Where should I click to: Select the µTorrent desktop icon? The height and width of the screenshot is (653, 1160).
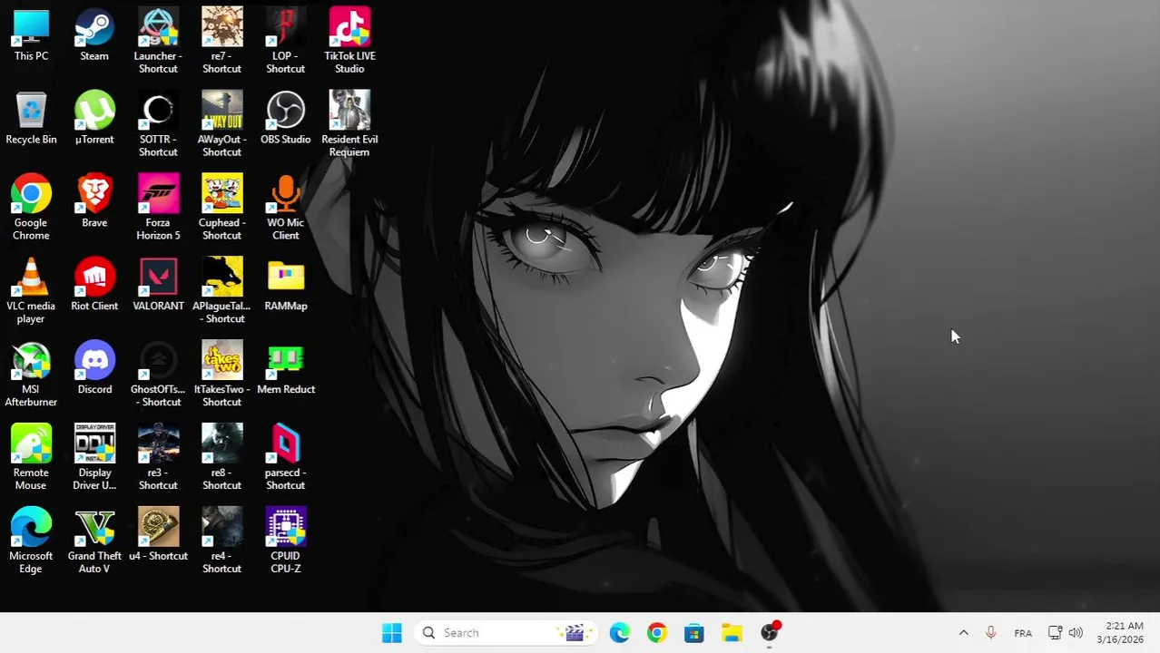[94, 119]
